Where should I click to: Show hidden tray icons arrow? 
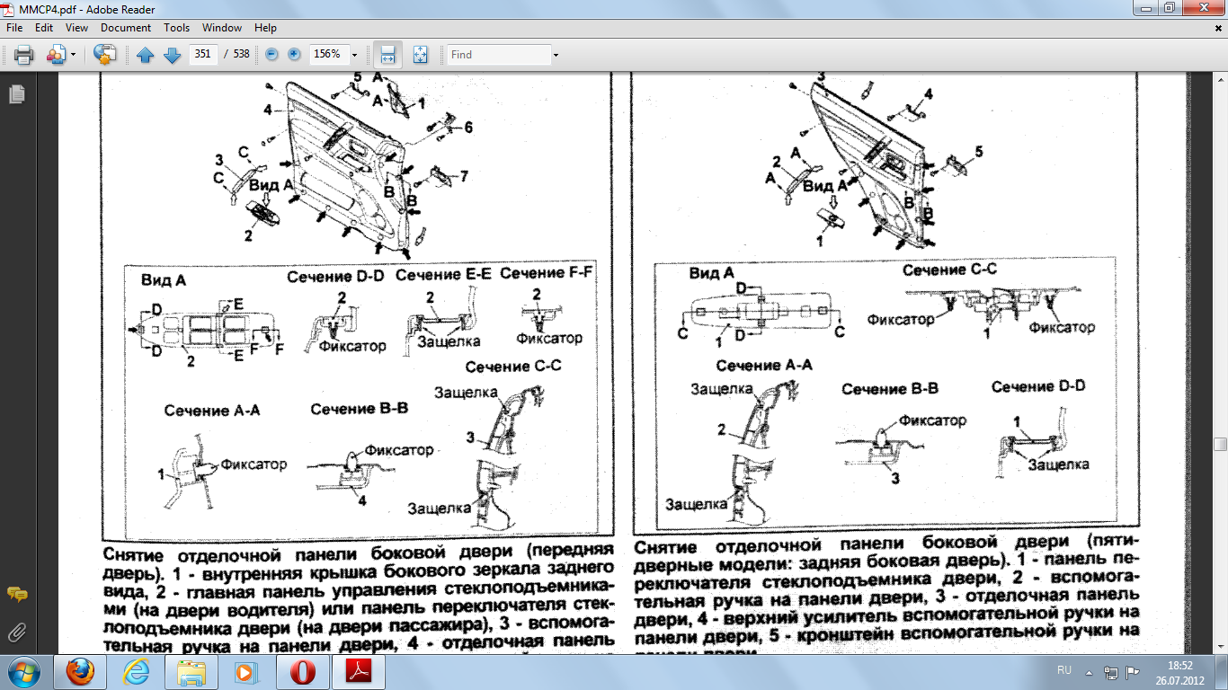(x=1089, y=672)
